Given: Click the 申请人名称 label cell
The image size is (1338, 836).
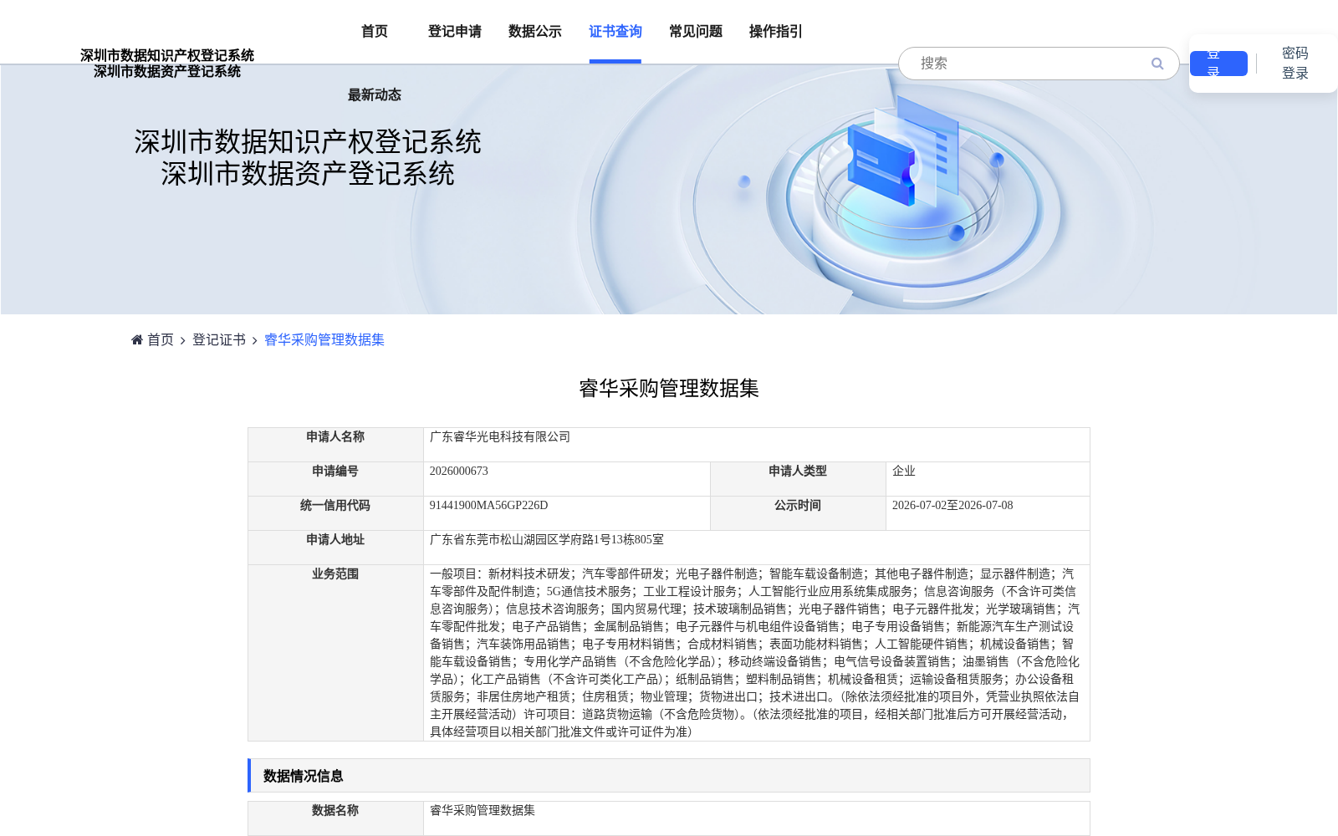Looking at the screenshot, I should coord(335,445).
